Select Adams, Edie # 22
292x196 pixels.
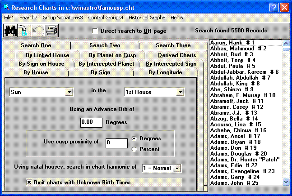coord(246,165)
